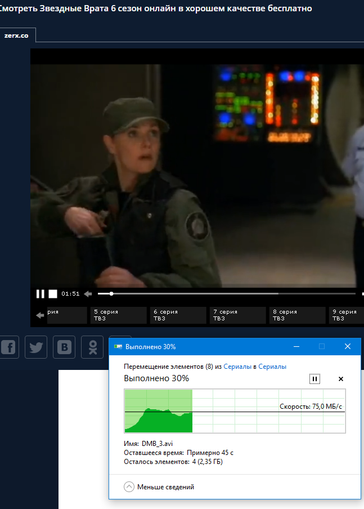Viewport: 364px width, 509px height.
Task: Collapse details via Меньше сведений
Action: (159, 487)
